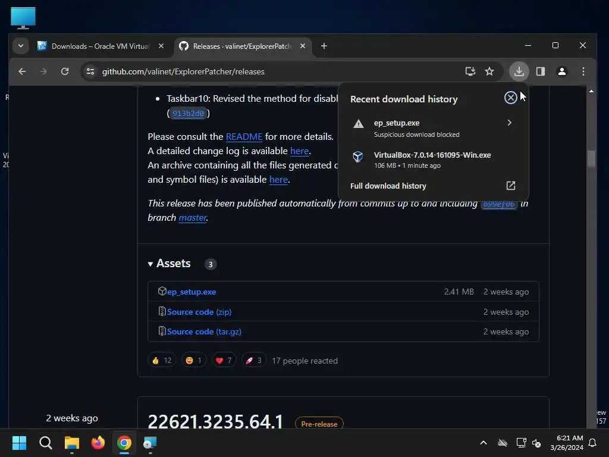Download ep_setup.exe asset
This screenshot has width=609, height=457.
tap(192, 292)
